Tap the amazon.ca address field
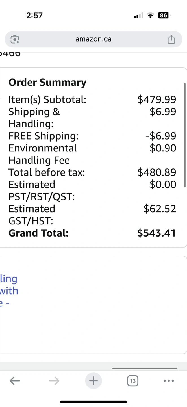The width and height of the screenshot is (187, 407). coord(93,39)
